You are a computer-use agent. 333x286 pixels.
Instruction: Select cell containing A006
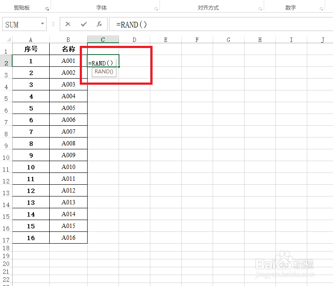coord(68,120)
